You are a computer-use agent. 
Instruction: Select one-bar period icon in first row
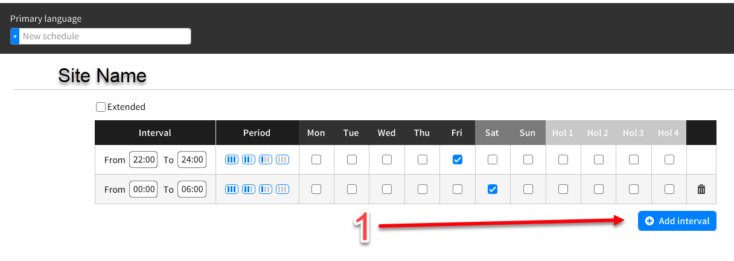[266, 159]
